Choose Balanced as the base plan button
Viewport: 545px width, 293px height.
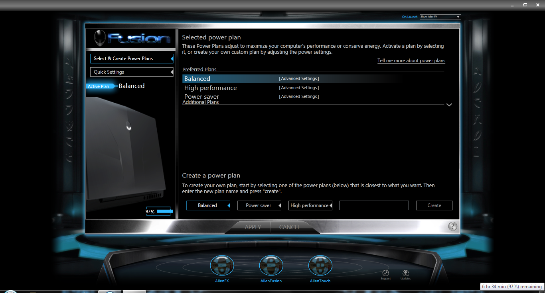tap(208, 205)
